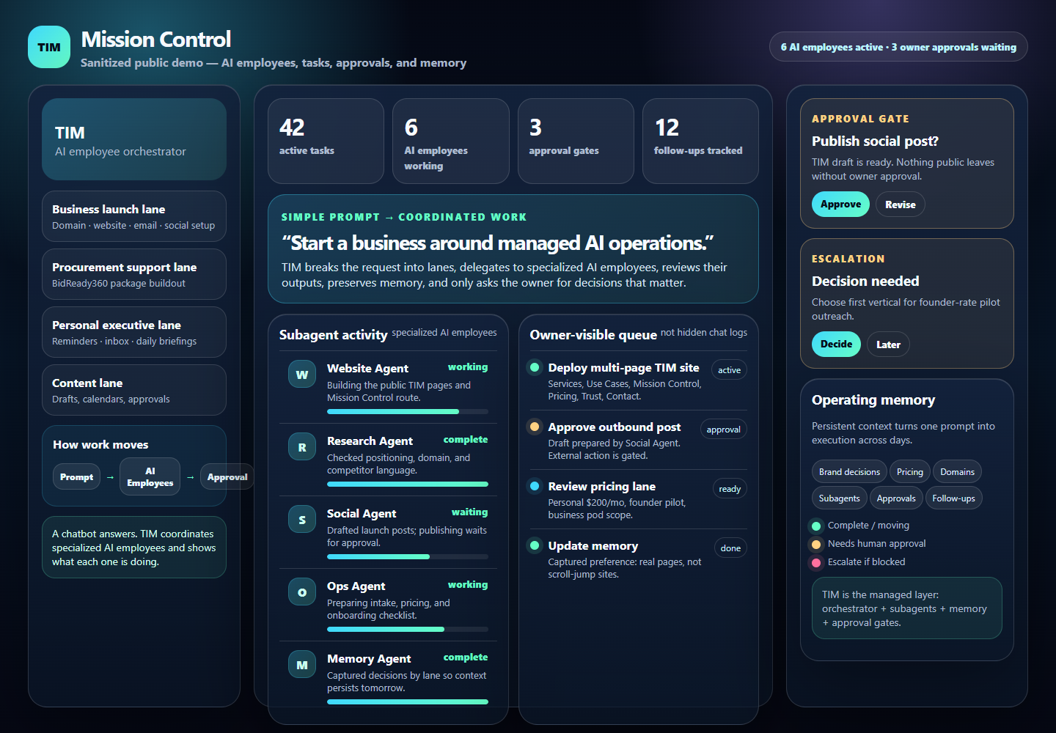Postpone the decision with Later
This screenshot has height=733, width=1056.
[888, 345]
